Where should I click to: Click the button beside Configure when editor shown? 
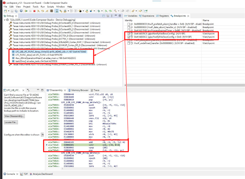tap(42, 135)
